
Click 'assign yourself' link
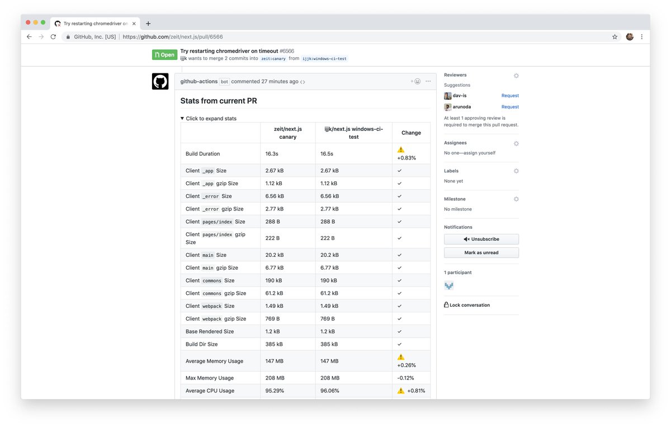[x=481, y=153]
